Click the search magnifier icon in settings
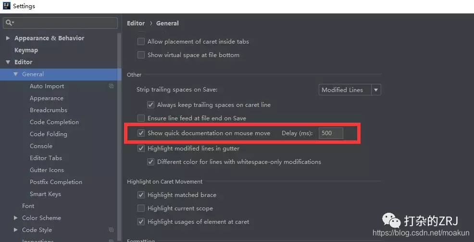 click(10, 23)
